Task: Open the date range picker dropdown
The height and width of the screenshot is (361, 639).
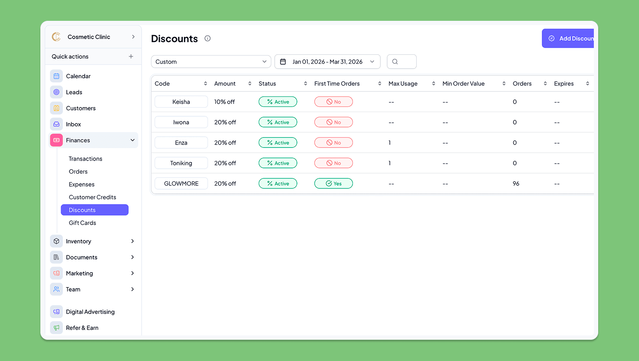Action: (x=327, y=62)
